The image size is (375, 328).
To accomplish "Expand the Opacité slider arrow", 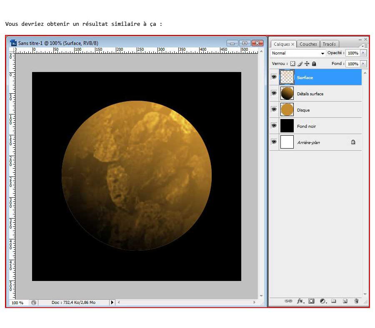I will (x=363, y=53).
